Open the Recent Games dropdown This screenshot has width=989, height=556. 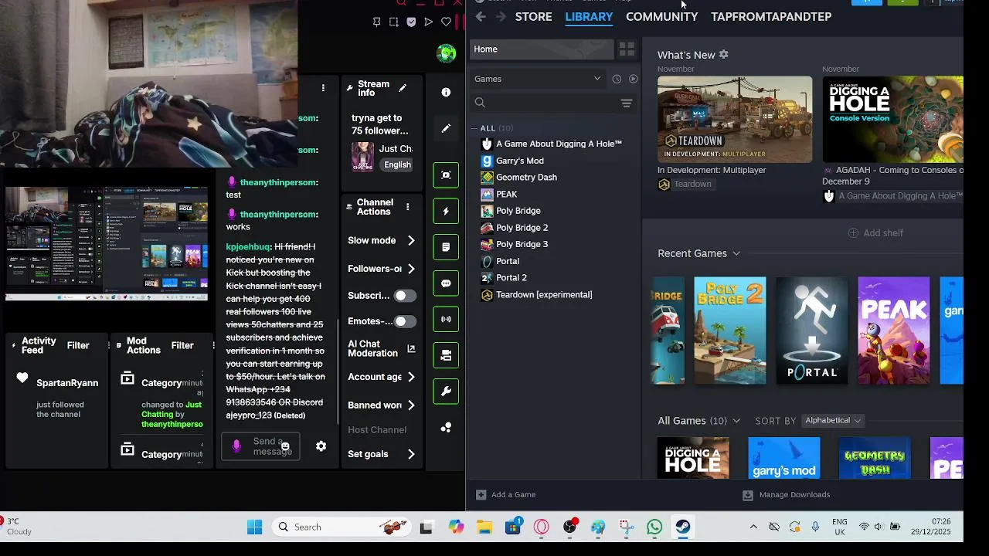pyautogui.click(x=736, y=253)
